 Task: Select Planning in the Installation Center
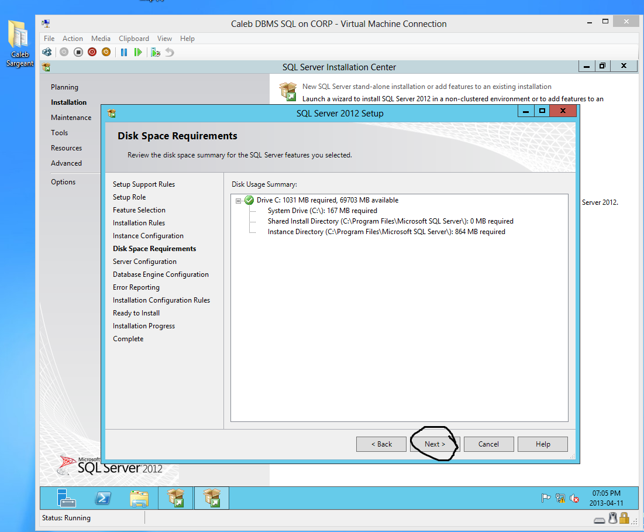coord(64,87)
